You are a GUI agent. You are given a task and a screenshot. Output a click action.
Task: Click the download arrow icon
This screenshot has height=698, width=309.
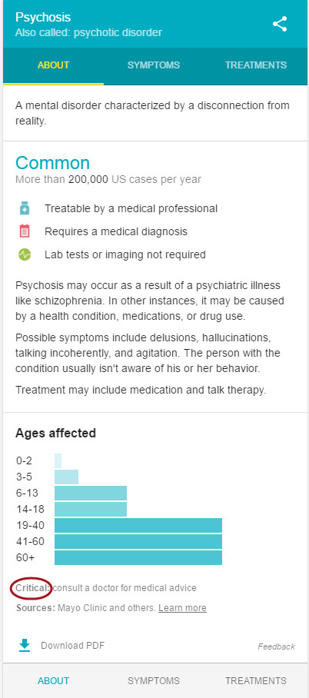(x=25, y=646)
